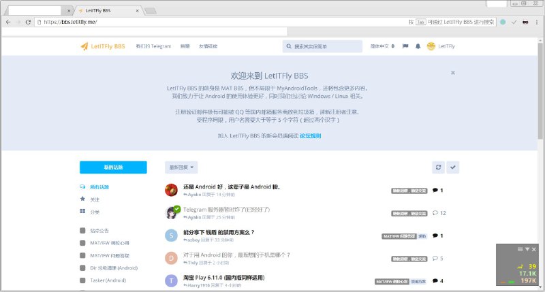The image size is (545, 292).
Task: Click the chat bubbles icon beside 所有话题
Action: (82, 186)
